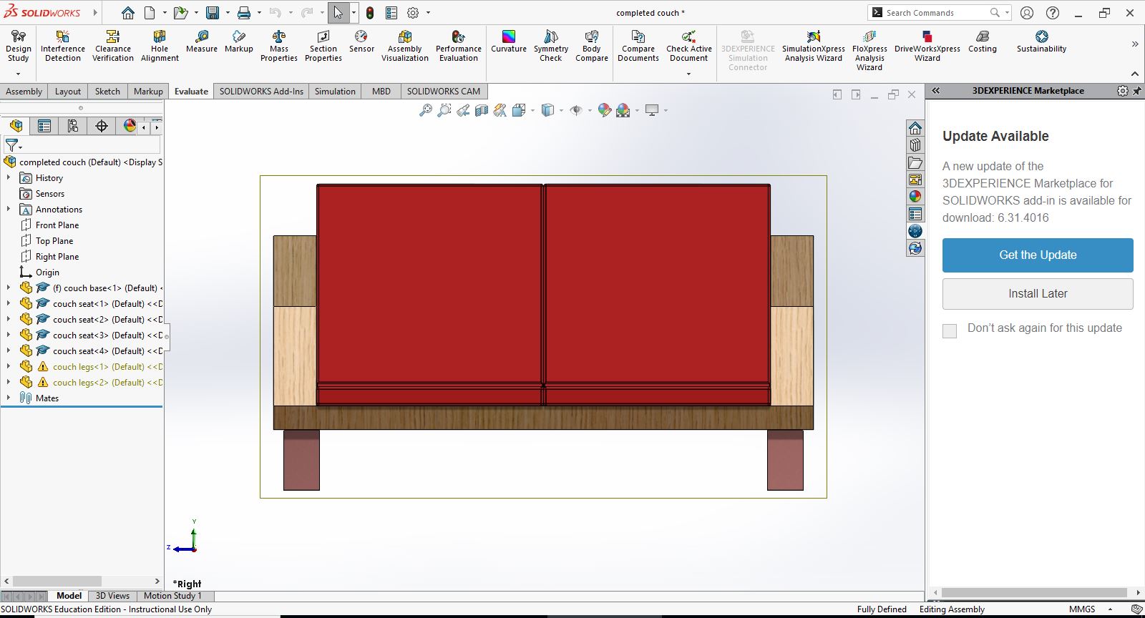This screenshot has width=1145, height=618.
Task: Open the ConfigurationManager tab icon
Action: [73, 126]
